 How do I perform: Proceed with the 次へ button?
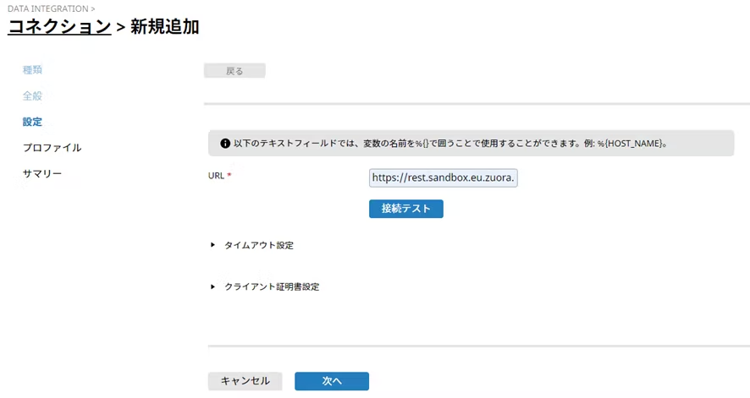331,381
